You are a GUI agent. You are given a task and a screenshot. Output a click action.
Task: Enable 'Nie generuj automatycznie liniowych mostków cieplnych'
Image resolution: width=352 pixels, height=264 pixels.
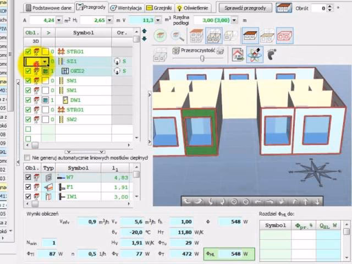28,157
